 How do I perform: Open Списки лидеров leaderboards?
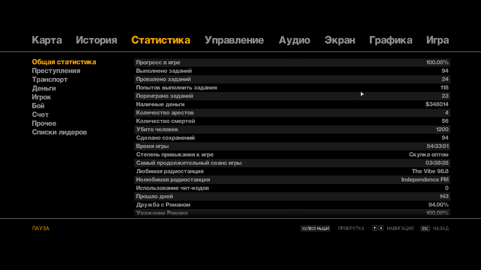point(59,132)
